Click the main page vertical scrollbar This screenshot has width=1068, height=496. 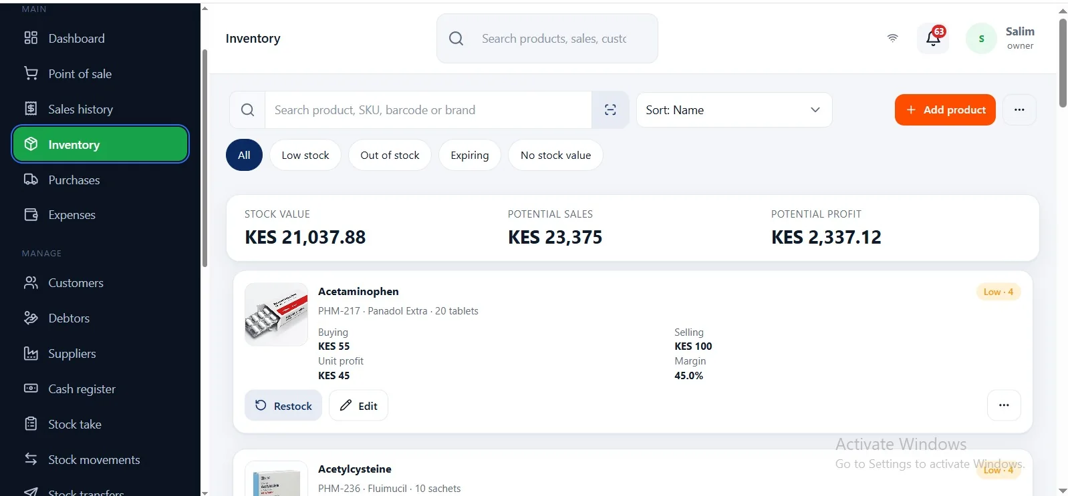(1063, 63)
